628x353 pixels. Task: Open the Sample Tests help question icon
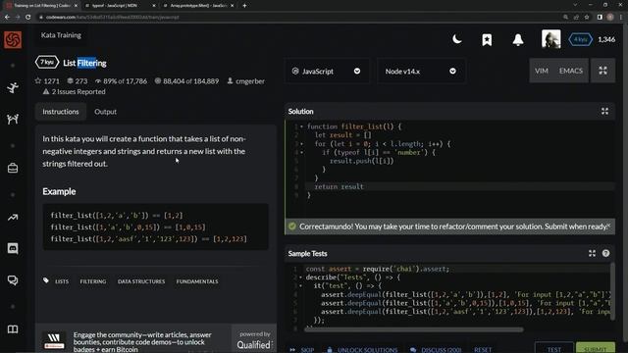point(605,253)
